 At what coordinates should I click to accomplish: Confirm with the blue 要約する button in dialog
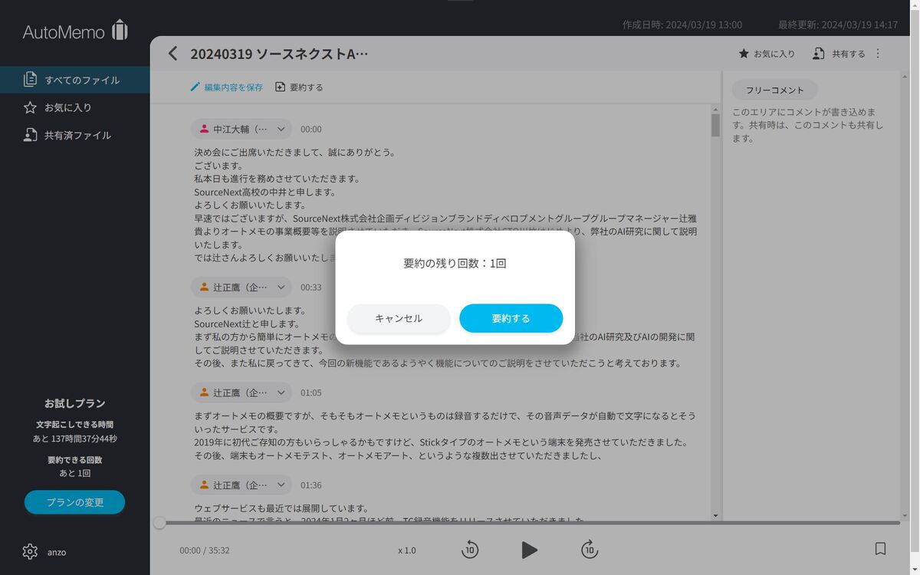point(511,318)
